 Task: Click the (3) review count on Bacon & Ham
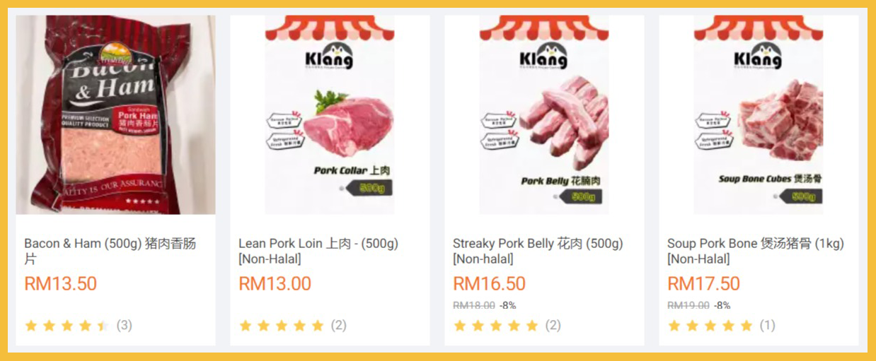pos(124,326)
